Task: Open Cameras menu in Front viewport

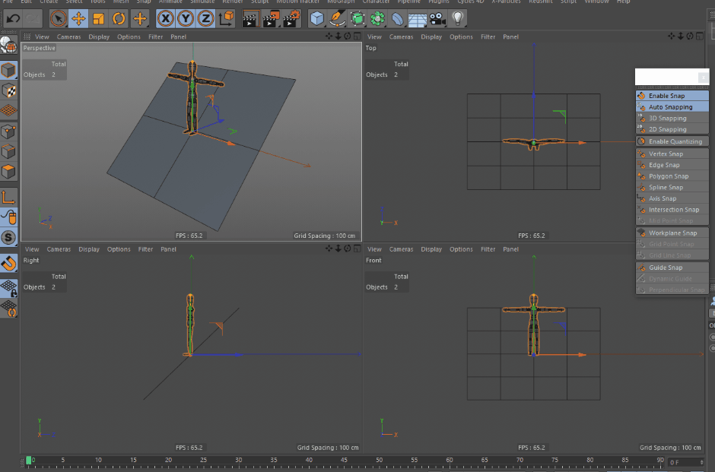Action: 402,249
